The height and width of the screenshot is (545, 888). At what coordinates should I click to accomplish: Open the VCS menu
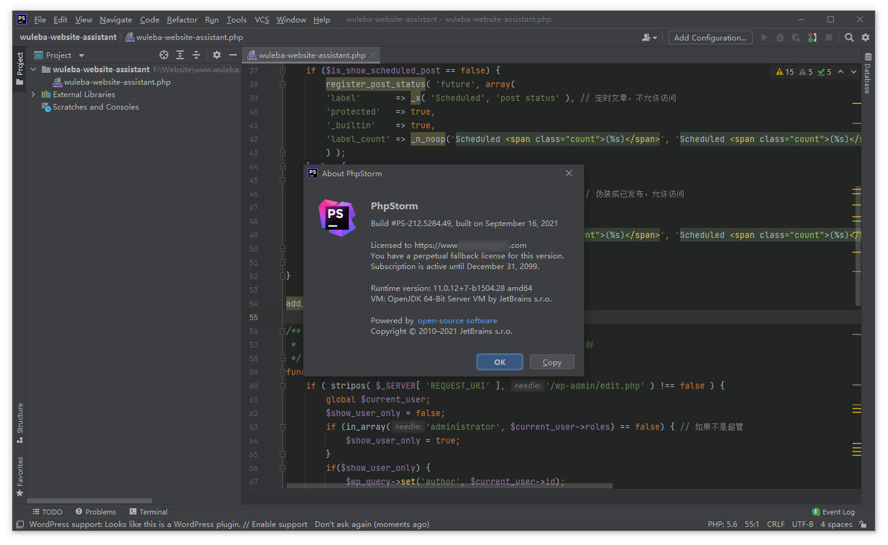(x=262, y=19)
